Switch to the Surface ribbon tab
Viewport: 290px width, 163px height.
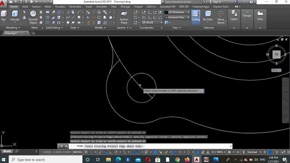[x=36, y=6]
